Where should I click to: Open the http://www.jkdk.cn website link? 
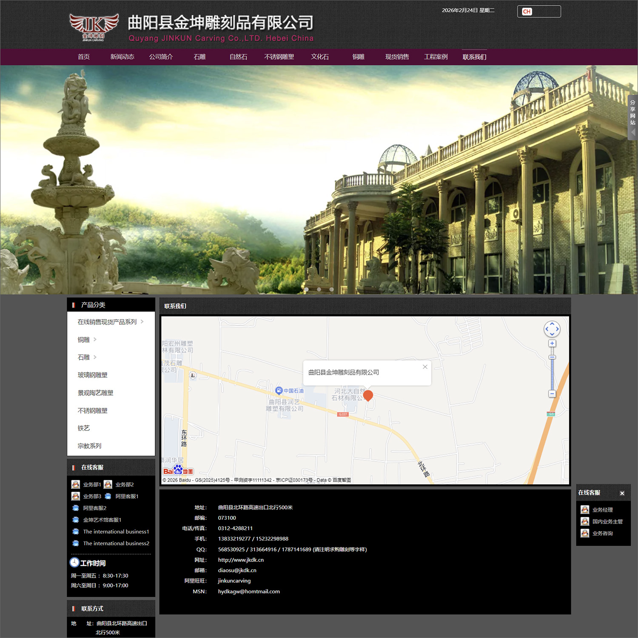tap(241, 560)
